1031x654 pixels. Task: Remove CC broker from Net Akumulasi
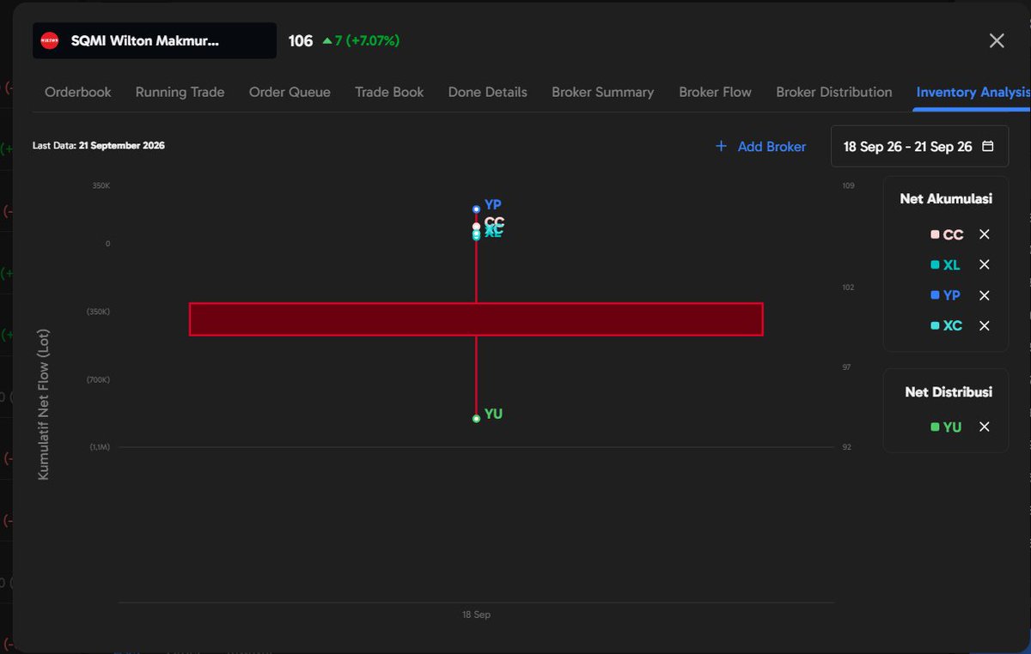(x=985, y=234)
